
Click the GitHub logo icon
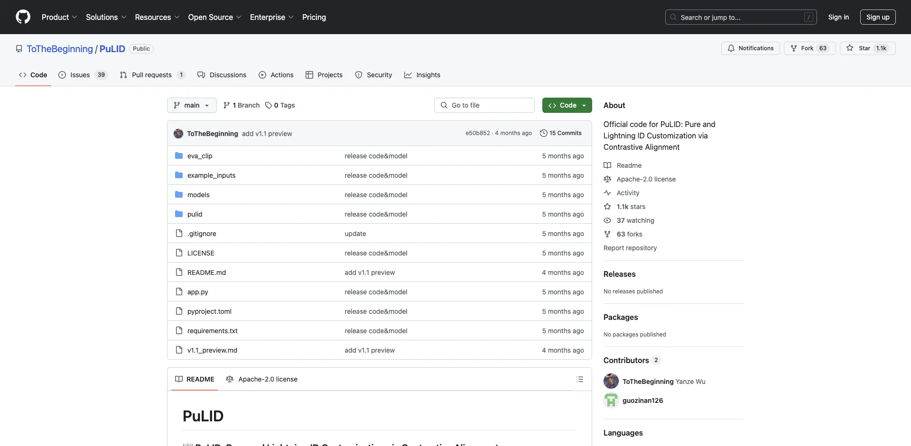tap(23, 17)
